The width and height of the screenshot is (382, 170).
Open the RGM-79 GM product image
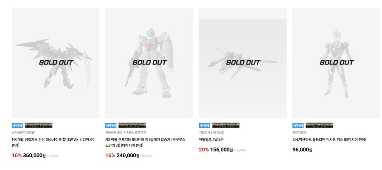click(149, 63)
